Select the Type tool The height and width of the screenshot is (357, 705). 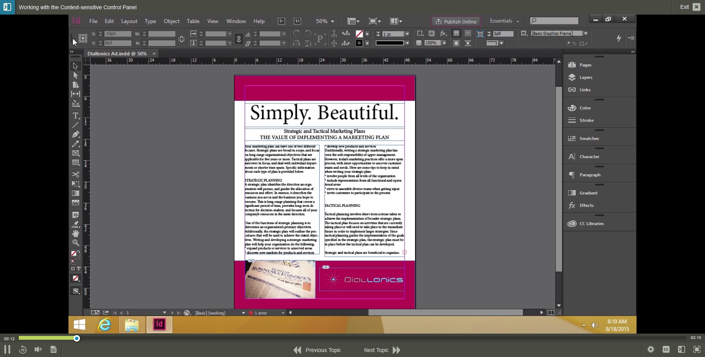tap(75, 116)
